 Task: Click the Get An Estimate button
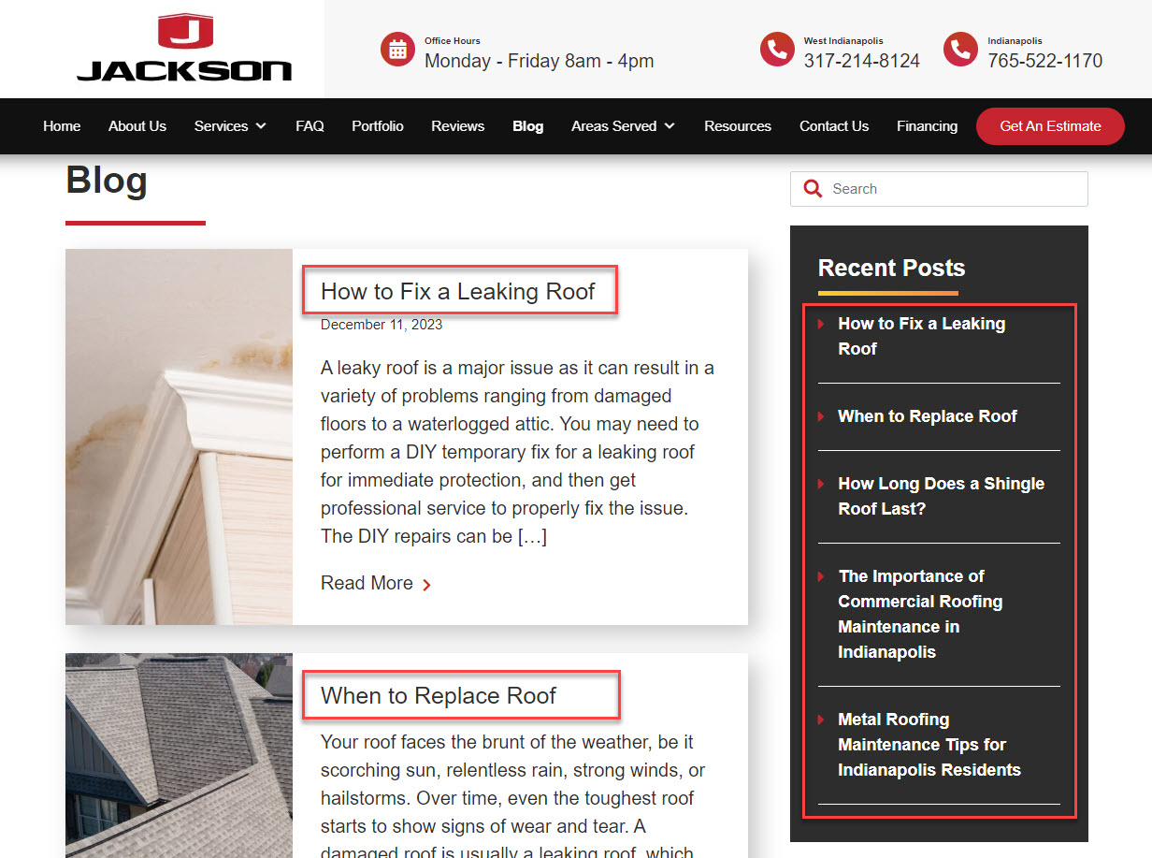(x=1050, y=125)
